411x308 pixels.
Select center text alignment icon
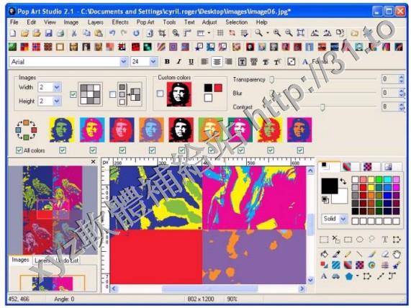[217, 62]
